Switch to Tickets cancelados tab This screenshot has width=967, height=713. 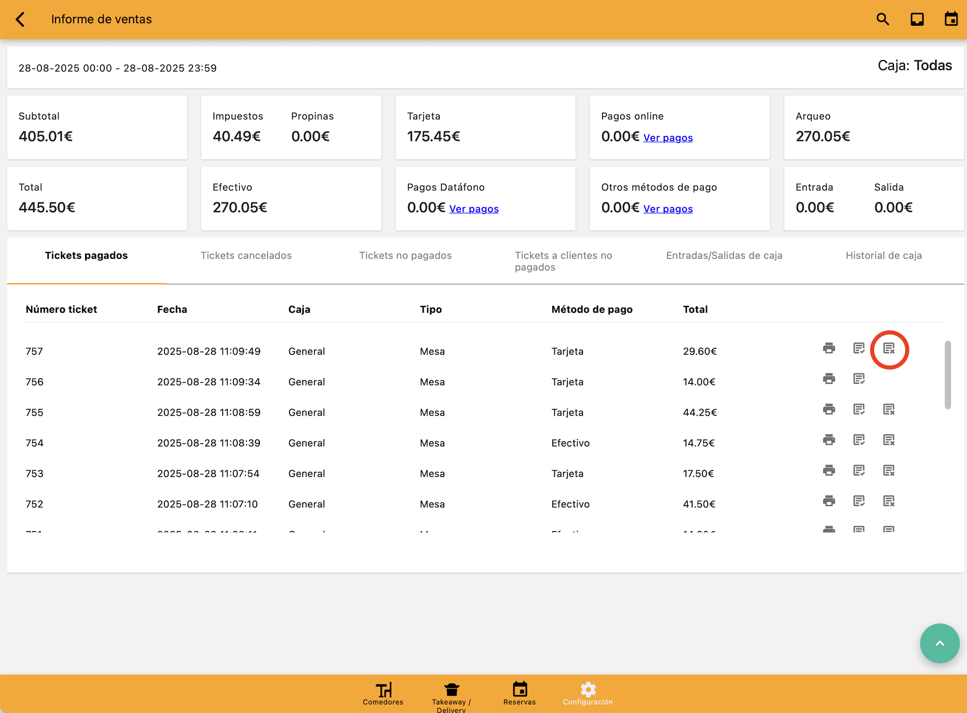tap(246, 256)
